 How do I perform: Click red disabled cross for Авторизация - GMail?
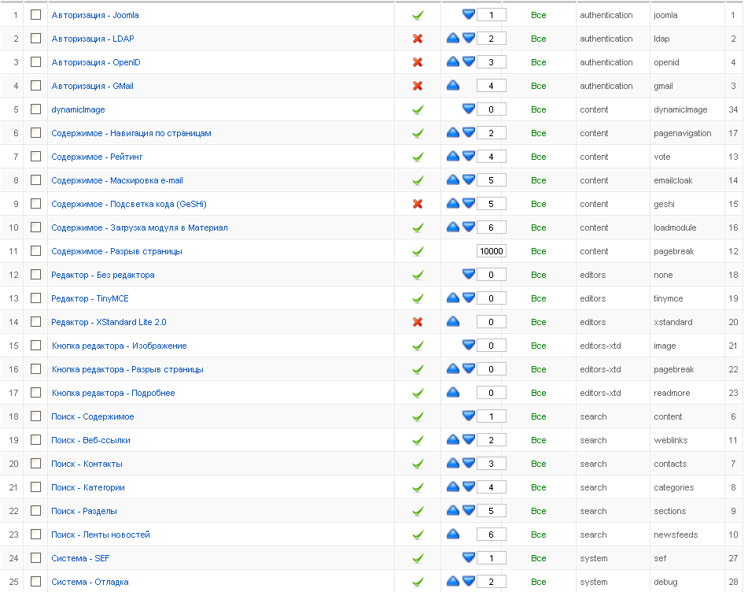click(418, 86)
